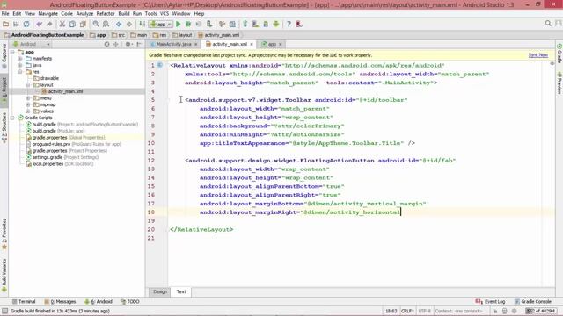Select activity_main.xml in project tree
This screenshot has width=563, height=316.
[65, 91]
